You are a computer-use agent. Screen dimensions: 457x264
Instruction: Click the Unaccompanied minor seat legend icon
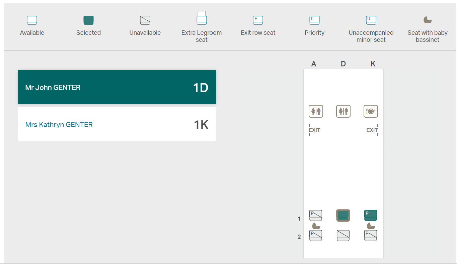pyautogui.click(x=371, y=20)
